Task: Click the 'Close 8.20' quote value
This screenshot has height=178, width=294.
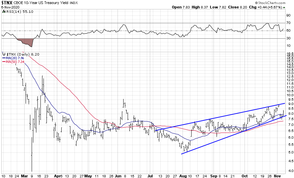Action: point(237,7)
